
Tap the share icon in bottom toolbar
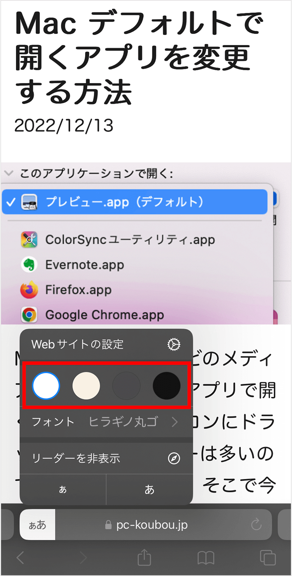[144, 558]
